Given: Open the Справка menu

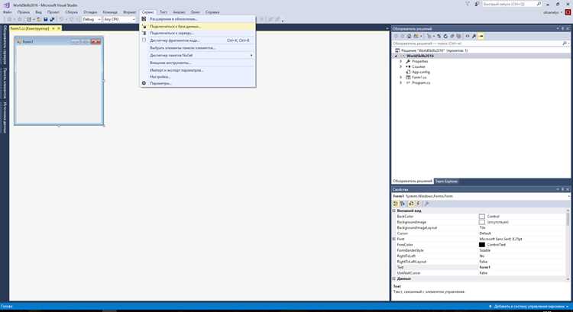Looking at the screenshot, I should 212,12.
